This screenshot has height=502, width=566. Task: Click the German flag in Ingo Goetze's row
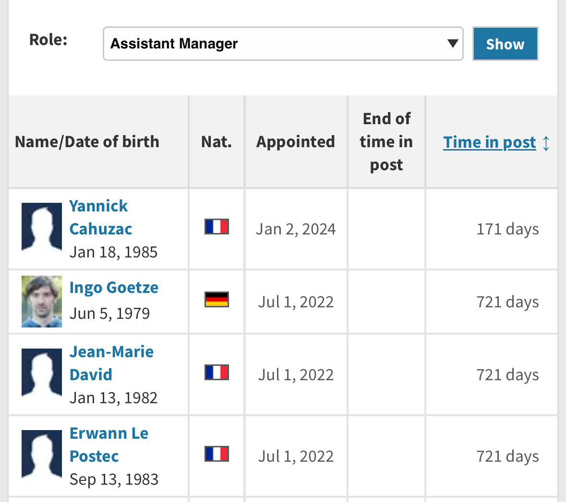click(217, 299)
